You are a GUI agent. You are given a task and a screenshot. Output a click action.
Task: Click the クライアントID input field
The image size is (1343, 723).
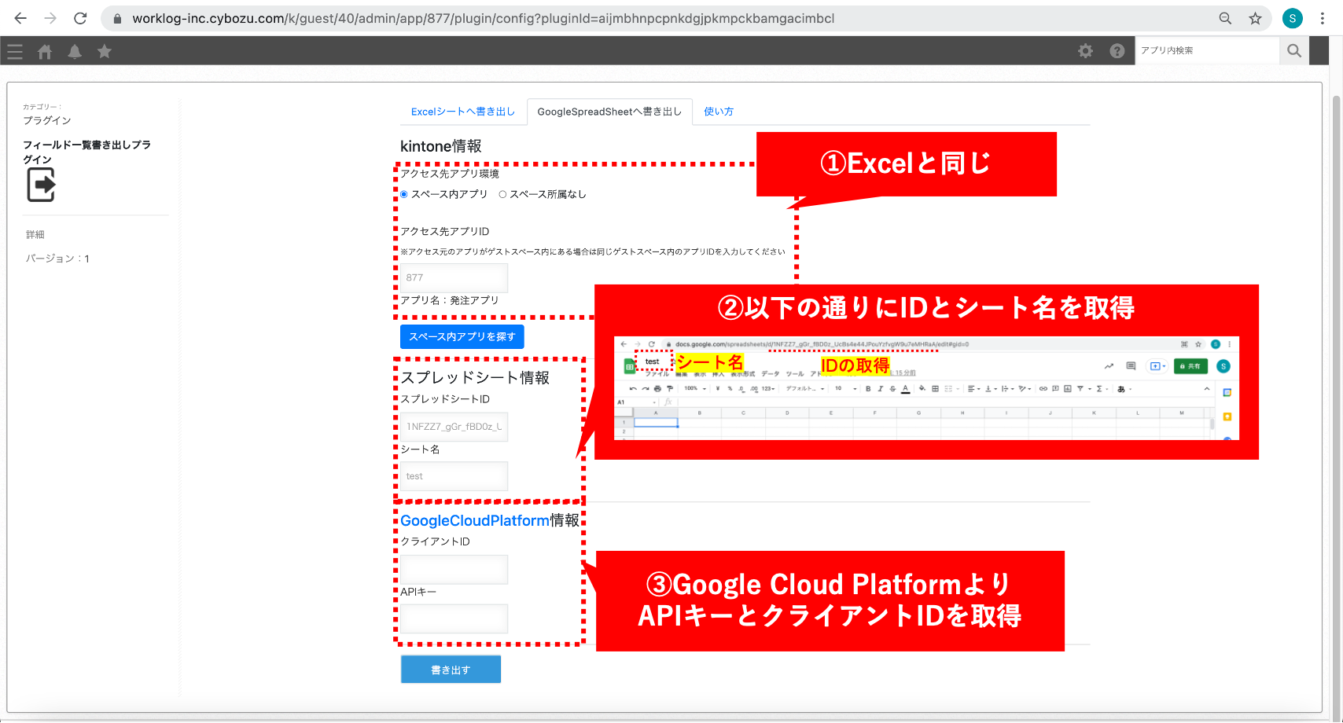(x=454, y=570)
